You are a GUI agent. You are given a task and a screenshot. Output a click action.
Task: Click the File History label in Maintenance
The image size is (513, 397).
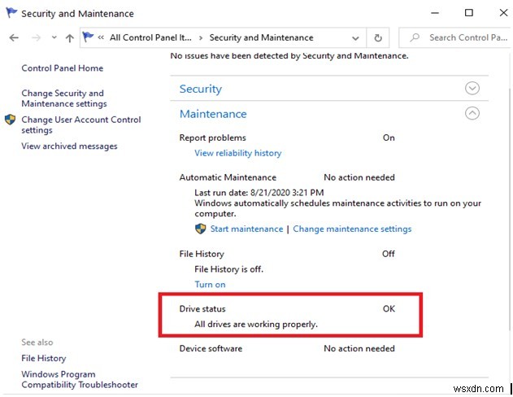pyautogui.click(x=202, y=254)
